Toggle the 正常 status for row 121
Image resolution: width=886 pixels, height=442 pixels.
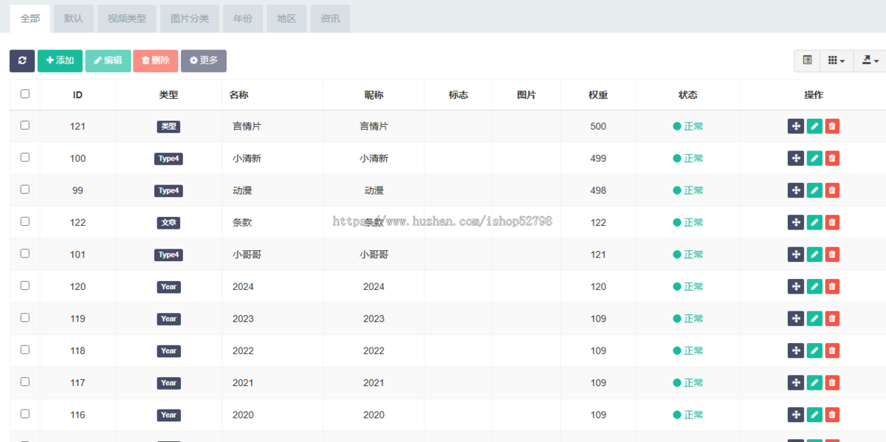(688, 126)
